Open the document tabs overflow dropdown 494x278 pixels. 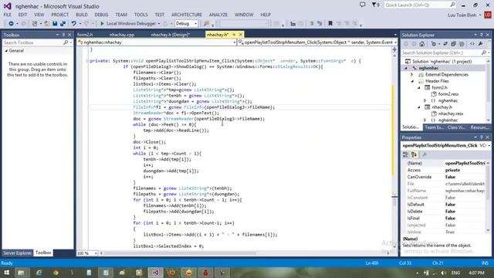point(395,35)
